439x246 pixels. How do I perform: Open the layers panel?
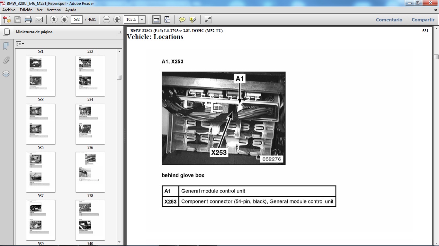click(x=6, y=74)
